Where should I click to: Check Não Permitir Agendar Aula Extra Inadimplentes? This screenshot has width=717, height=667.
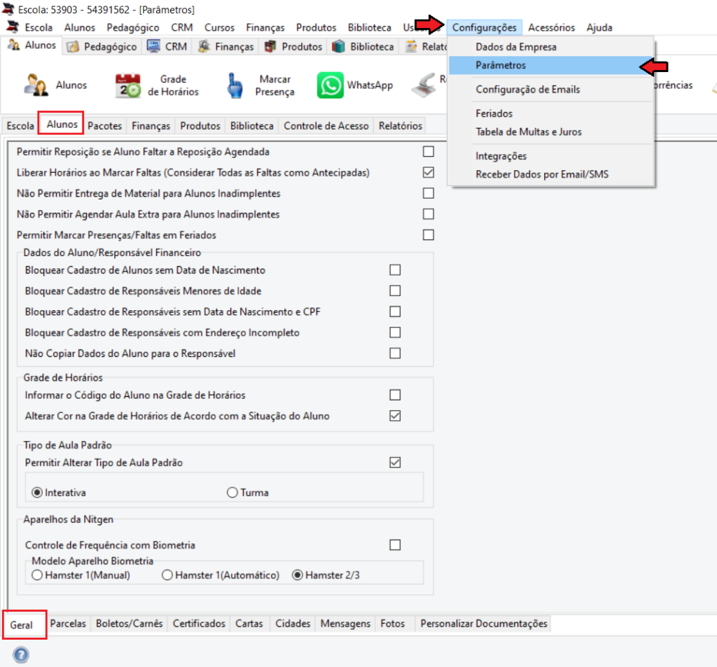coord(429,214)
